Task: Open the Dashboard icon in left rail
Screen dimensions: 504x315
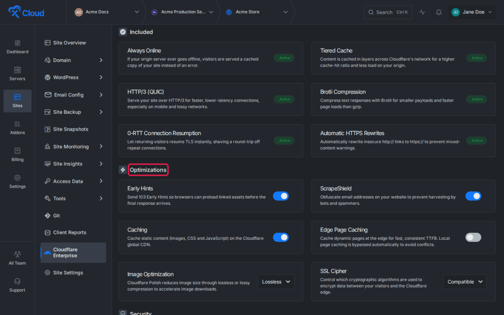Action: tap(17, 43)
